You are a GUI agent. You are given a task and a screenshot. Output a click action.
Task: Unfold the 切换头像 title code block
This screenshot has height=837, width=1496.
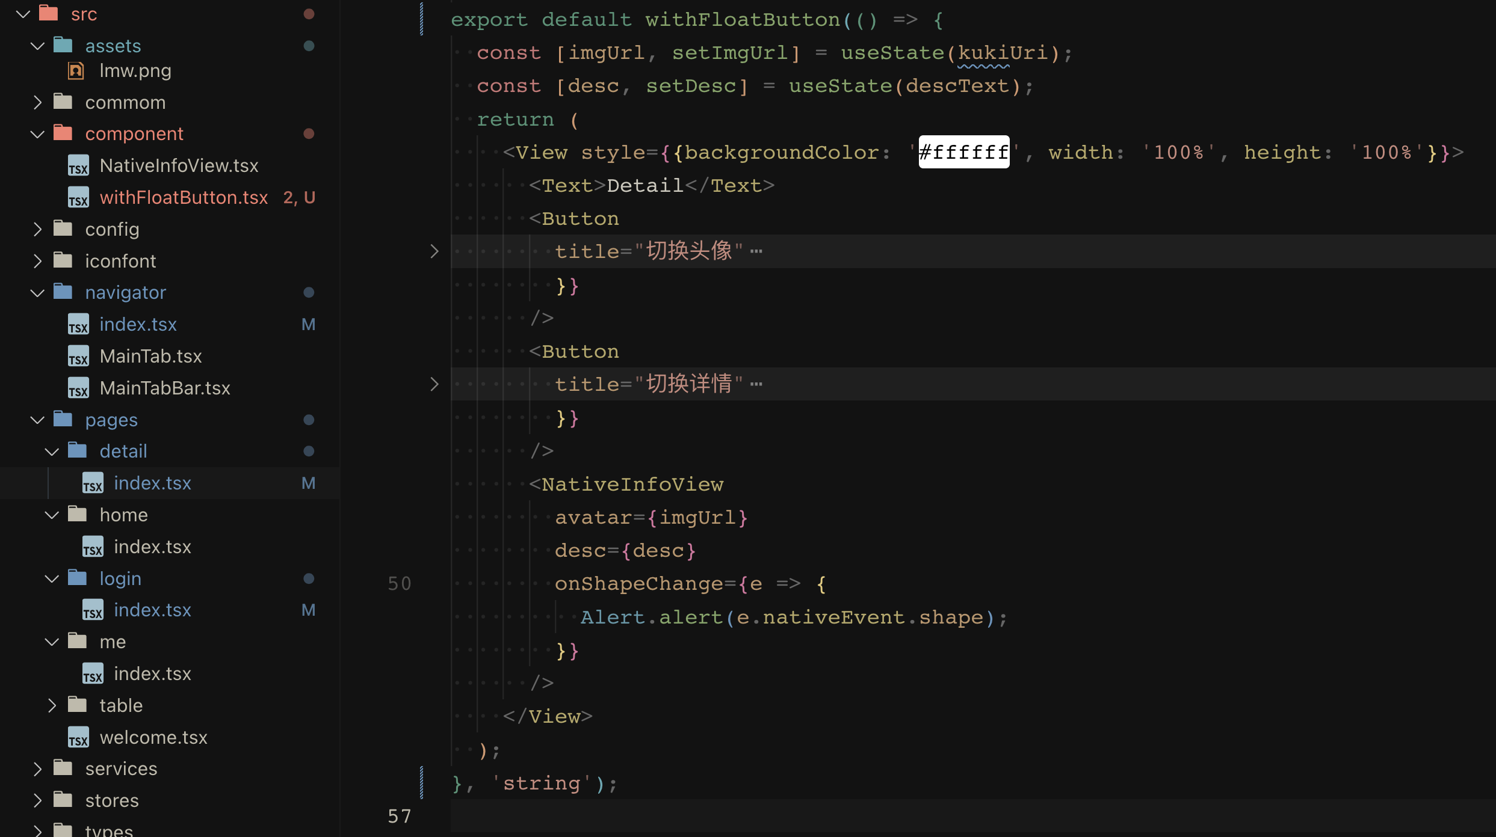click(x=434, y=251)
